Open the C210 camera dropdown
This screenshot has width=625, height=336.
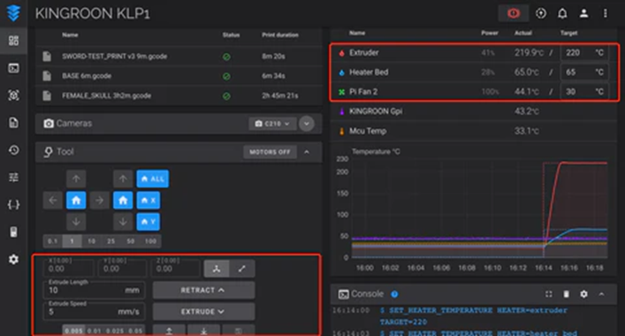272,124
